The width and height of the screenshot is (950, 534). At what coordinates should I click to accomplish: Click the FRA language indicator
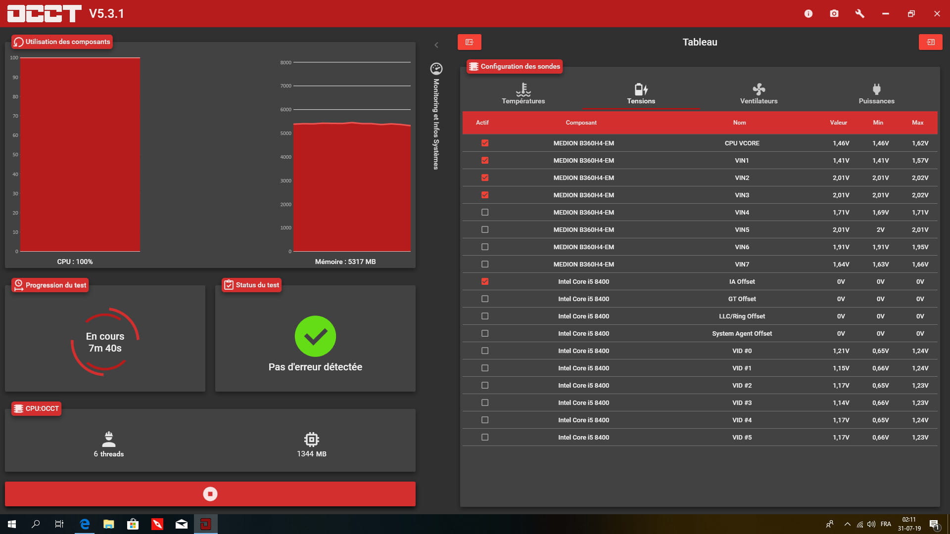(x=886, y=524)
